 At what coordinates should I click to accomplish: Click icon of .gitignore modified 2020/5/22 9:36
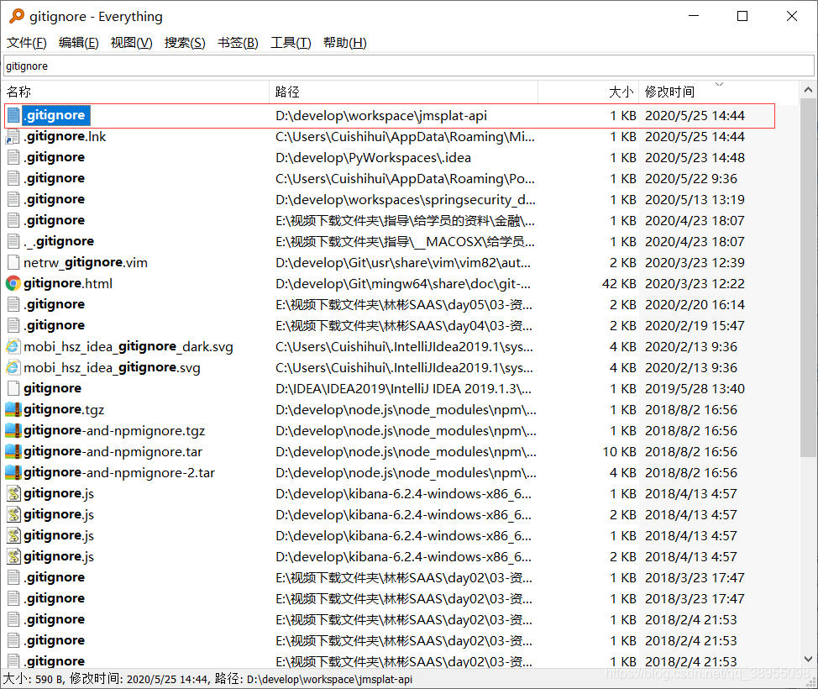tap(13, 178)
